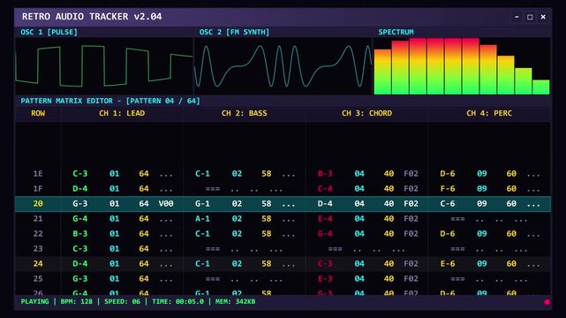
Task: Click lead note G-4 in row 21
Action: [x=80, y=219]
